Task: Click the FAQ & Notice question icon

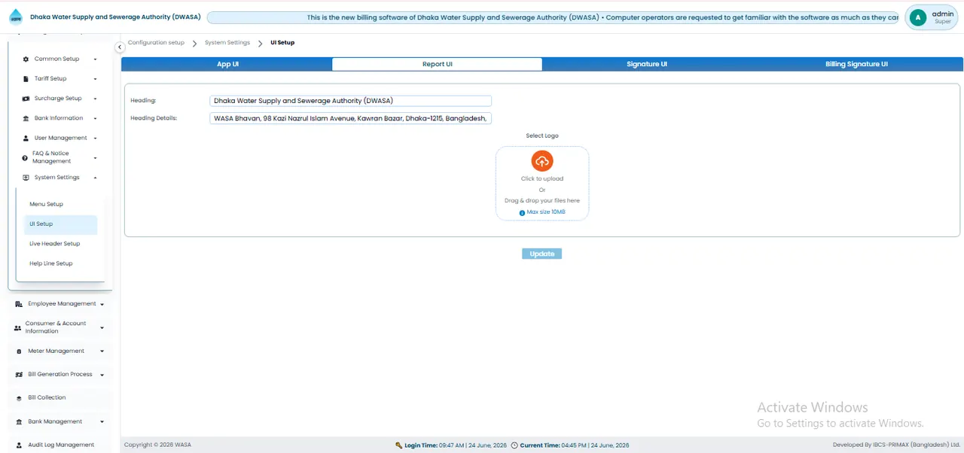Action: [25, 158]
